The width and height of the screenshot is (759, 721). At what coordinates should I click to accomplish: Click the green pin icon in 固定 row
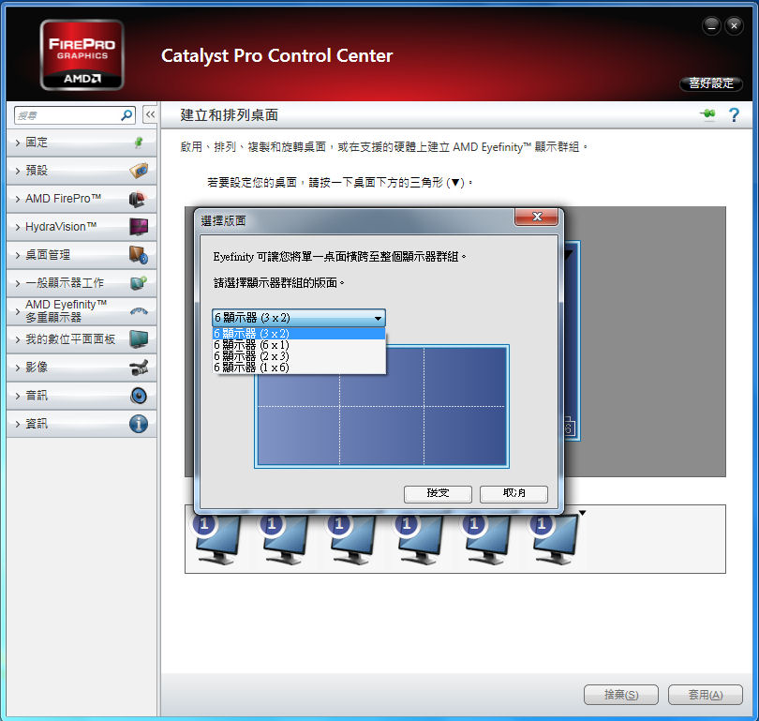coord(139,143)
